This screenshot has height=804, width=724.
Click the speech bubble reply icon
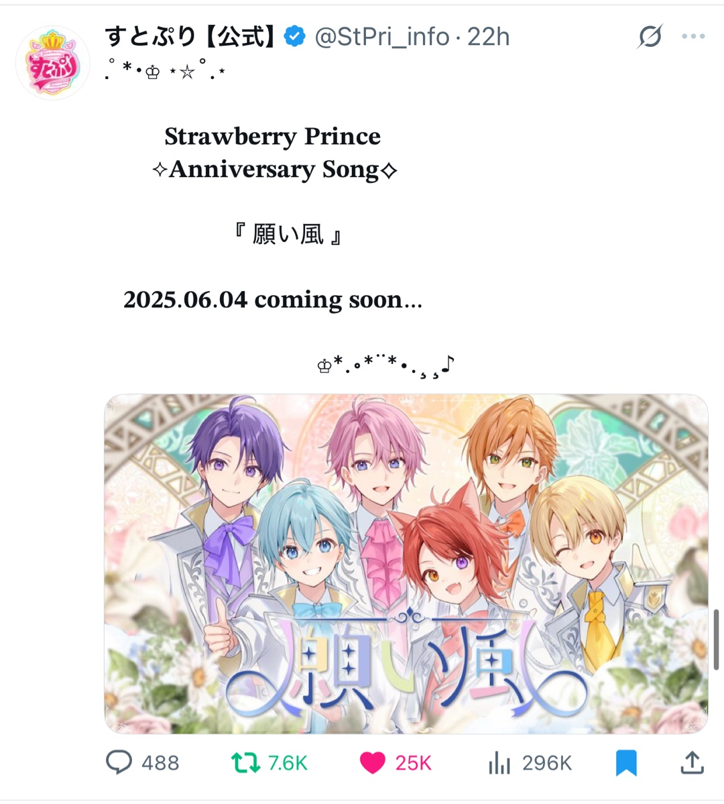coord(119,762)
